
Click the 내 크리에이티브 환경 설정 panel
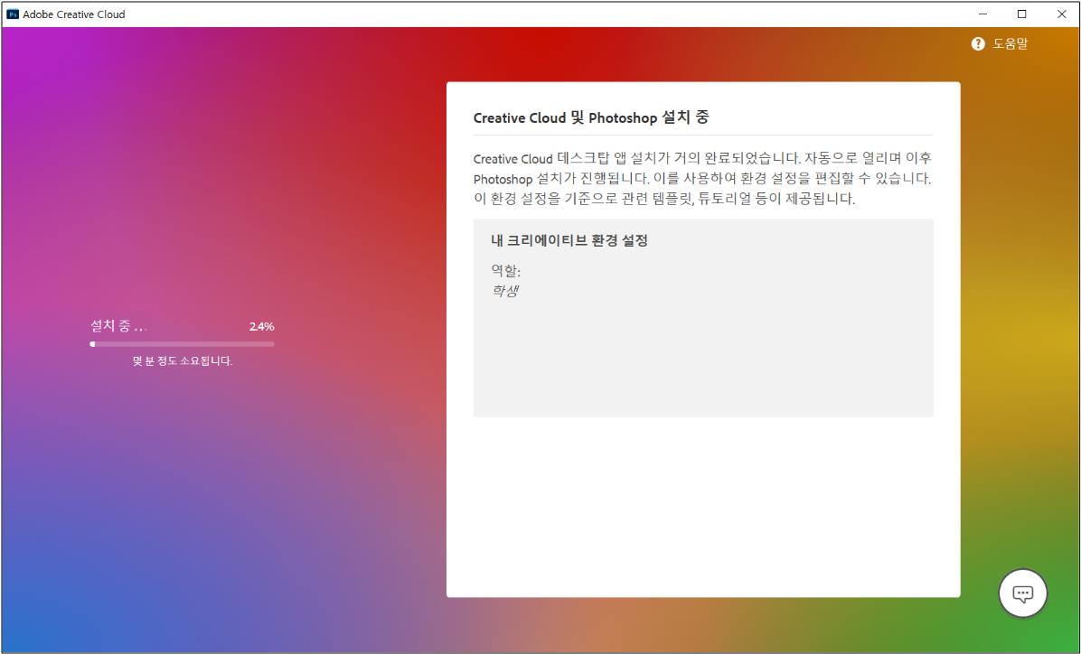pos(703,316)
